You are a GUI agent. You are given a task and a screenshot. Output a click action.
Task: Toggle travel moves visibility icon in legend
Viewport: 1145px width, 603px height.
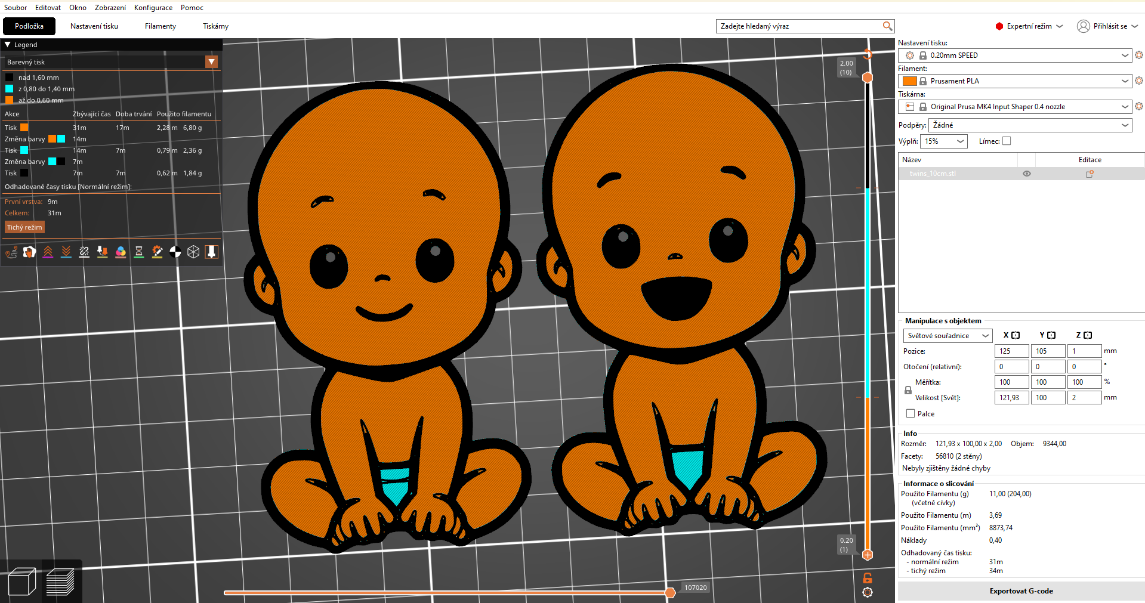coord(11,252)
